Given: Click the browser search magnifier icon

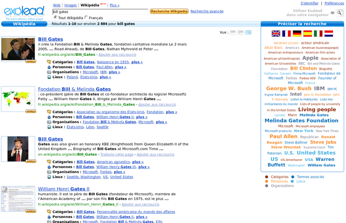Looking at the screenshot, I should (339, 13).
